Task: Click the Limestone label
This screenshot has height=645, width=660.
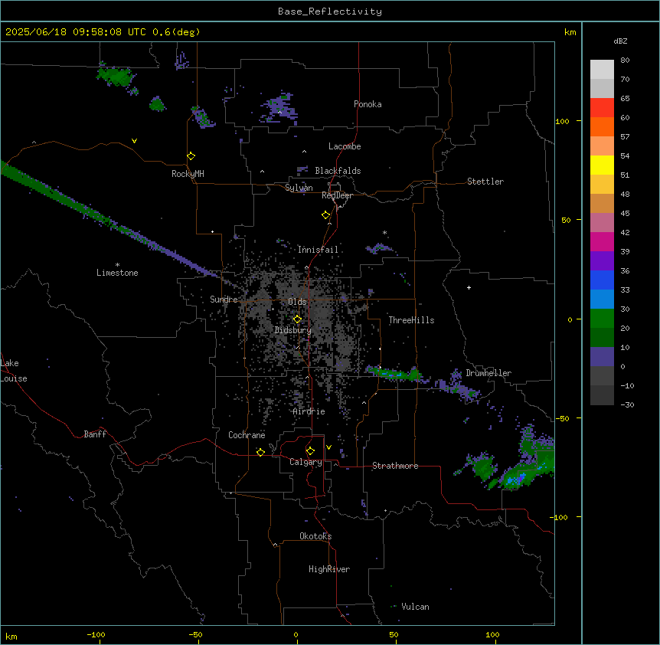Action: click(117, 273)
